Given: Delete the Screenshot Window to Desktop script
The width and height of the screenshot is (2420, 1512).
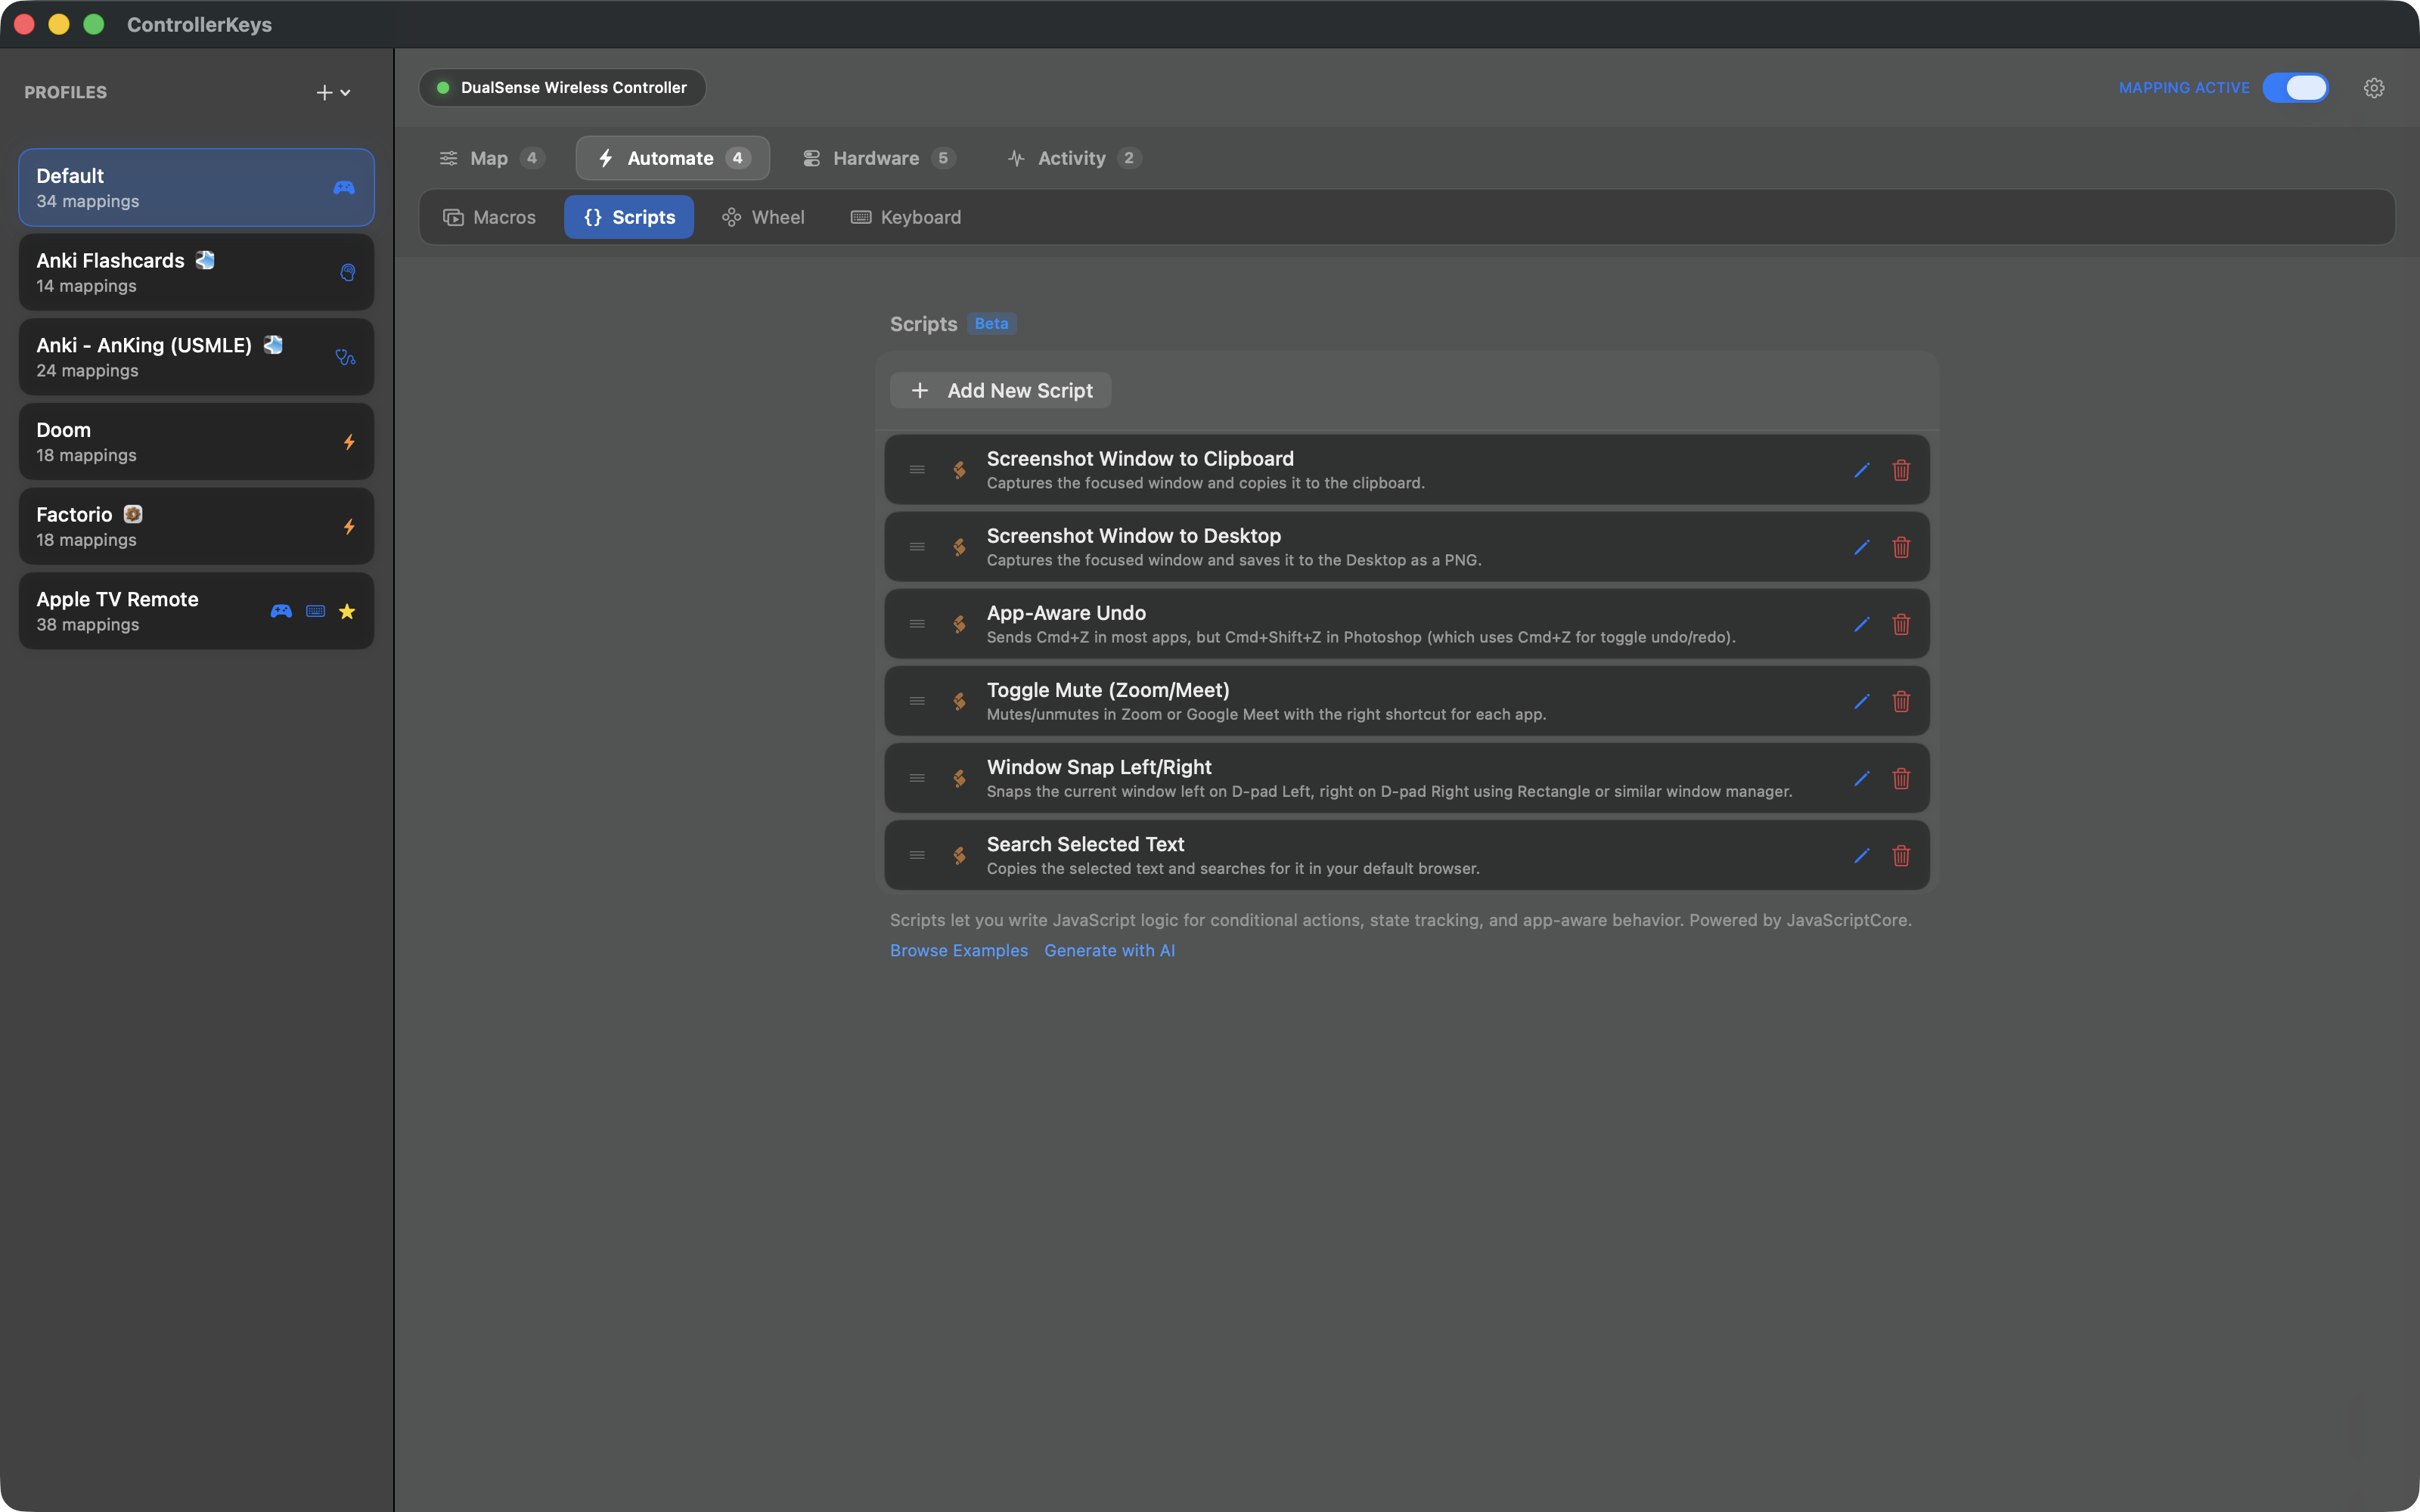Looking at the screenshot, I should [1901, 547].
